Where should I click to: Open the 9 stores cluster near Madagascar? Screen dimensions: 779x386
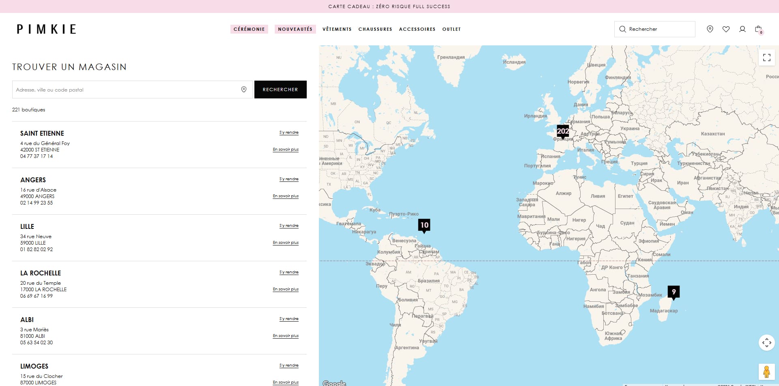tap(674, 292)
